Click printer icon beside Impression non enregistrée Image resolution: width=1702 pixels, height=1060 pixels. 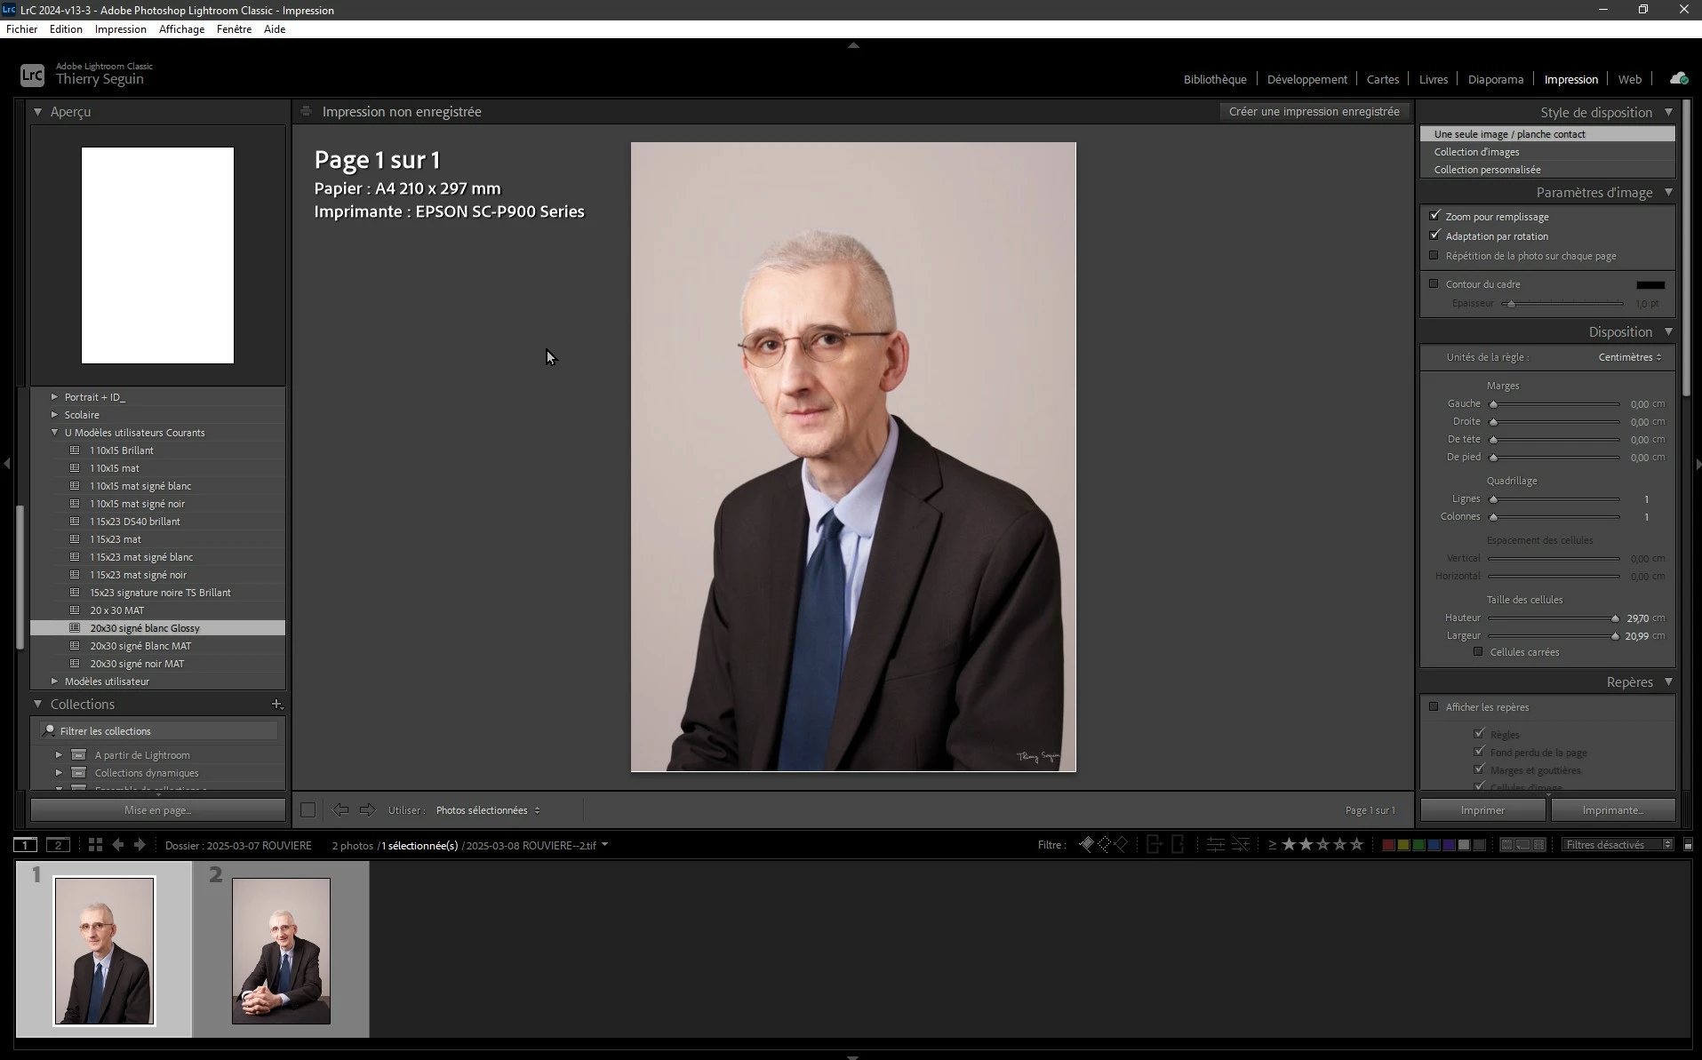click(306, 112)
